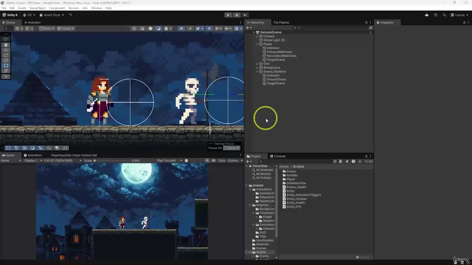This screenshot has width=472, height=265.
Task: Click the Play button in the toolbar
Action: coord(228,15)
